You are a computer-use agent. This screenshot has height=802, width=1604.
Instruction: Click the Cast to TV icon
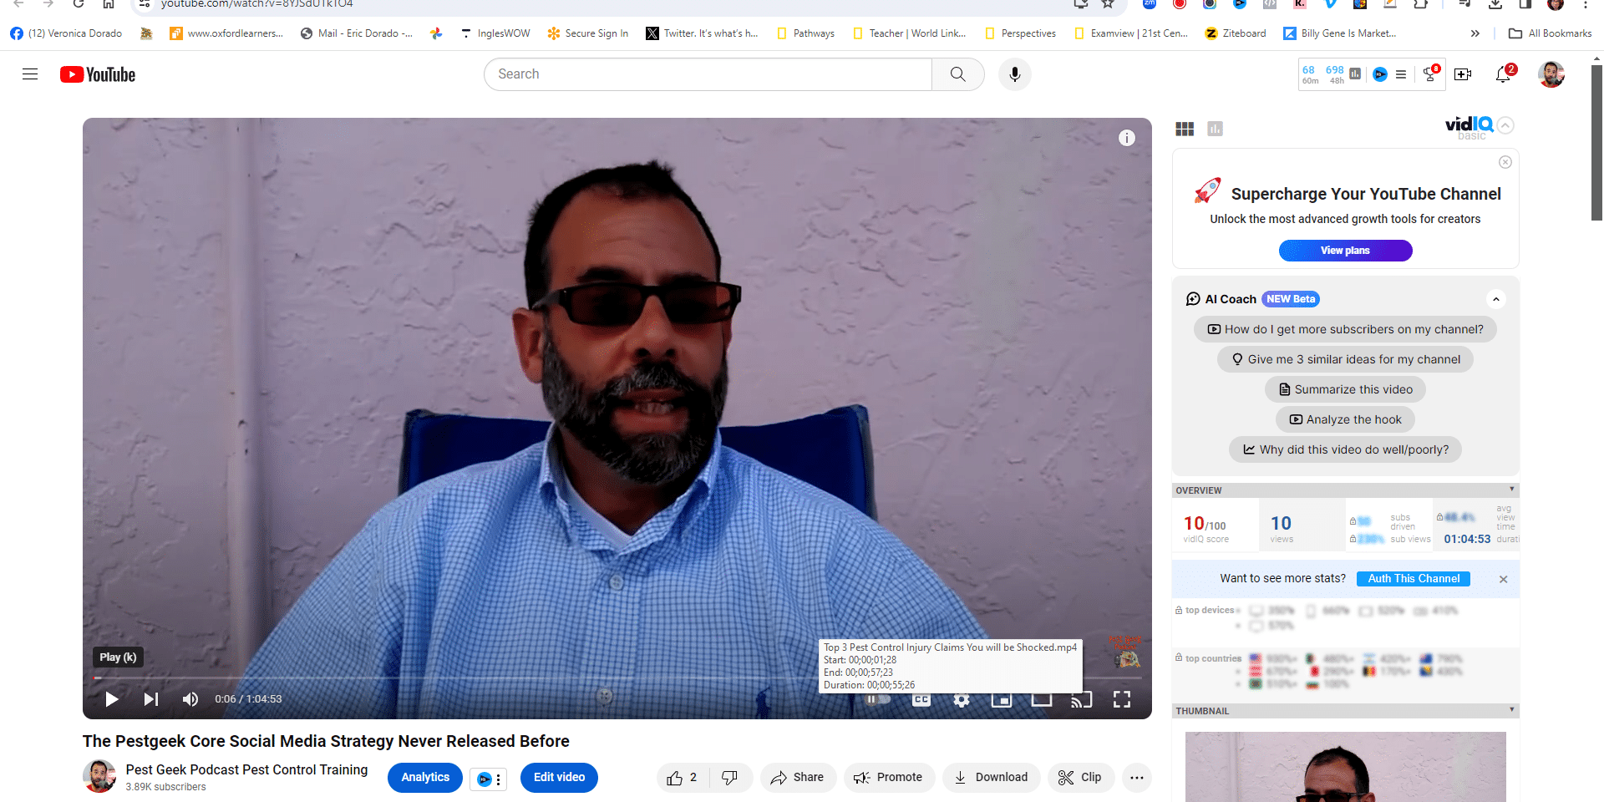(x=1081, y=699)
